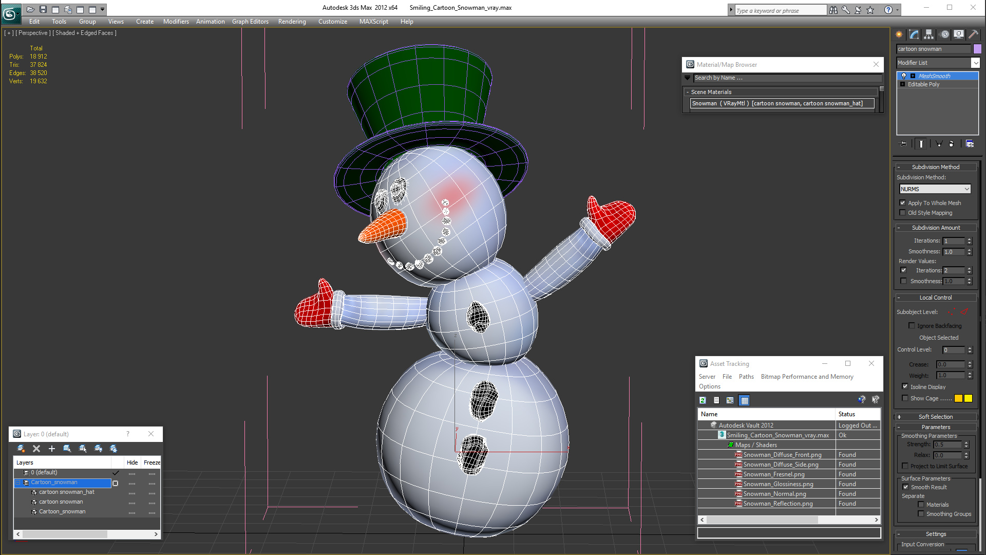Open Paths menu in Asset Tracking
The image size is (986, 555).
click(746, 377)
